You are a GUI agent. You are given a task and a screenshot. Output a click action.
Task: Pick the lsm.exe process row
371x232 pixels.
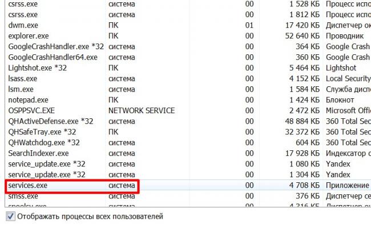coord(22,89)
